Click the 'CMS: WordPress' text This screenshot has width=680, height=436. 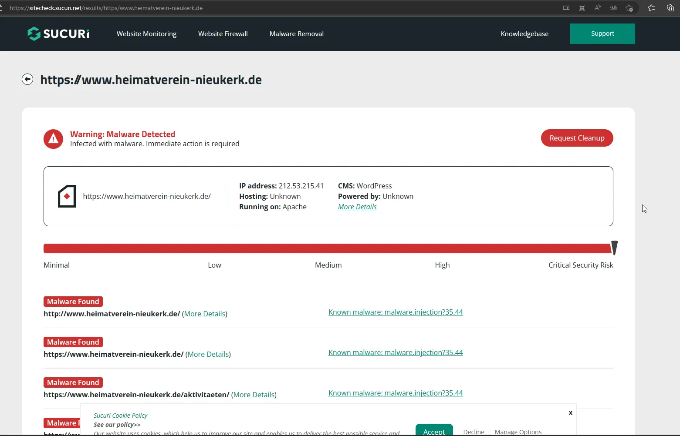365,186
